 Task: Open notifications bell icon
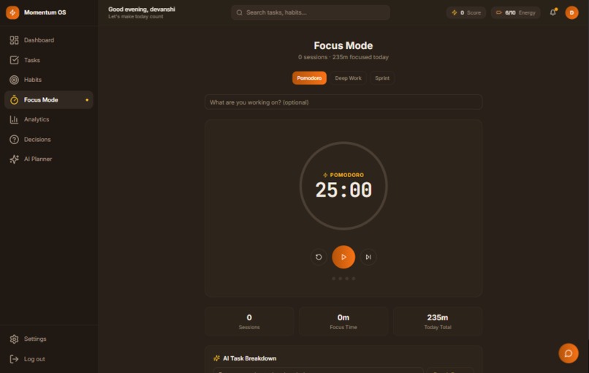tap(553, 12)
